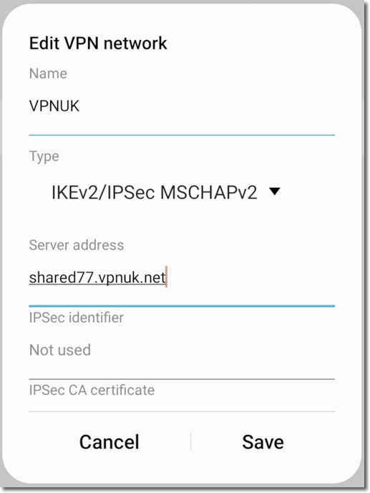Cancel editing the VPN network

coord(109,441)
